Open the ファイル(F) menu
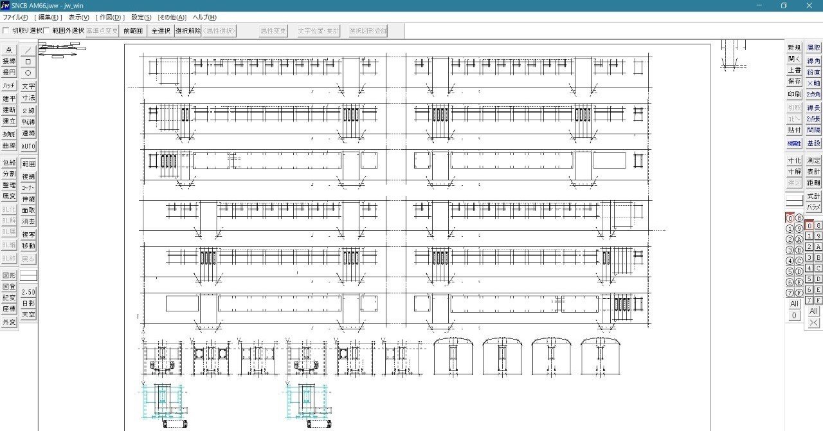Screen dimensions: 823x431 coord(15,17)
